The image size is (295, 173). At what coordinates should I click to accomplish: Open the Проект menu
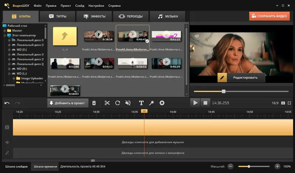coord(66,6)
